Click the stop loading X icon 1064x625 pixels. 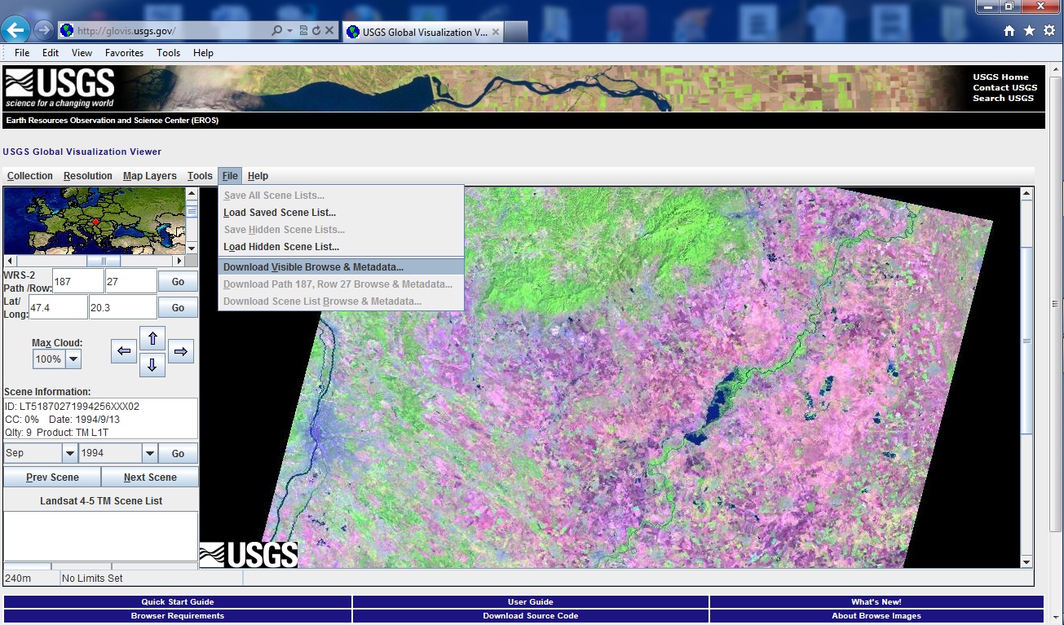(x=329, y=31)
